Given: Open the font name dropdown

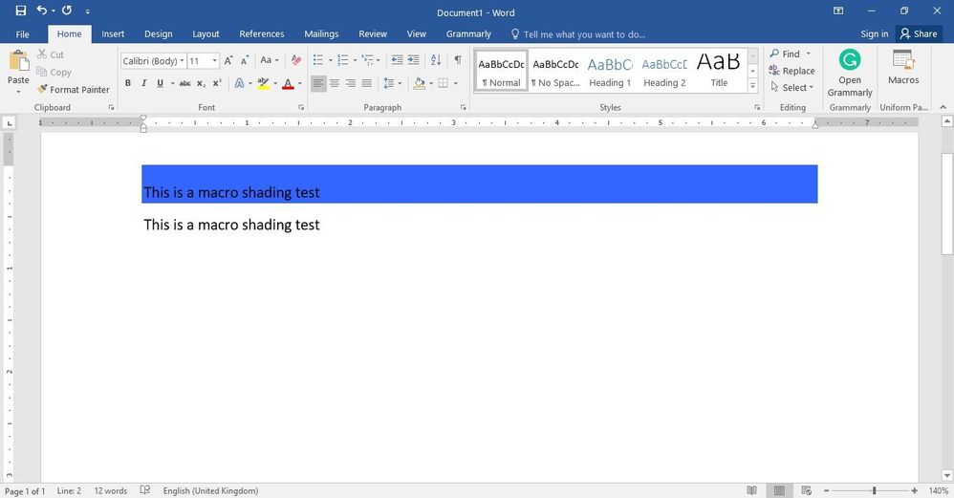Looking at the screenshot, I should click(182, 61).
